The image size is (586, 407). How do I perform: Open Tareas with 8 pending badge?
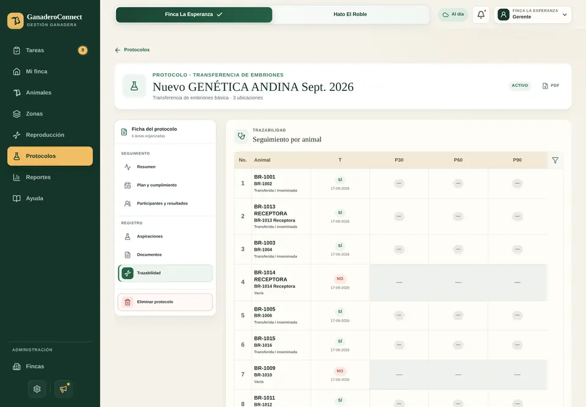coord(50,51)
